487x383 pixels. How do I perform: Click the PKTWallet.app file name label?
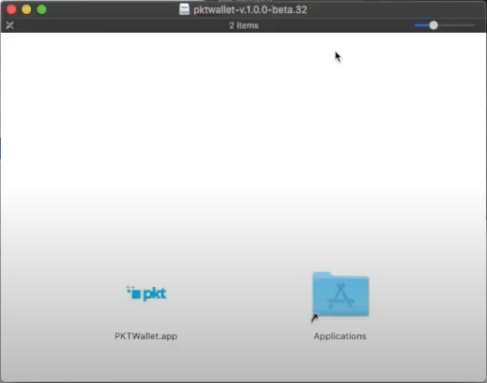[146, 336]
